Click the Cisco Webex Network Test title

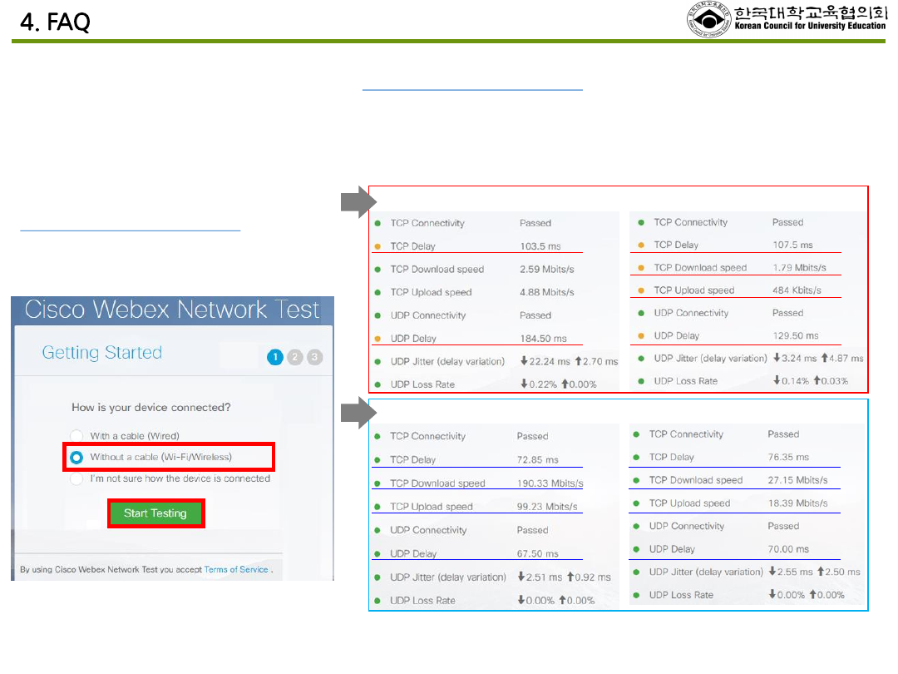tap(172, 310)
